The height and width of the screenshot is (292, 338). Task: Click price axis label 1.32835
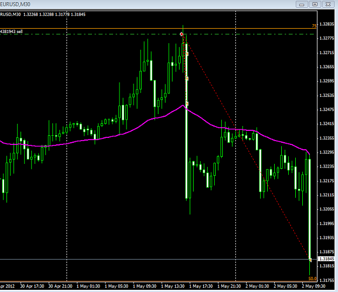327,24
